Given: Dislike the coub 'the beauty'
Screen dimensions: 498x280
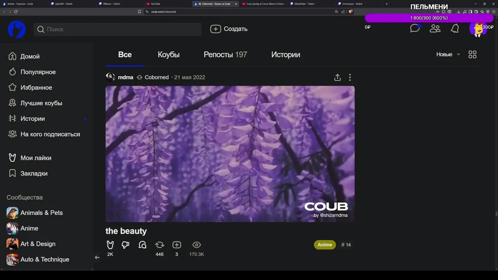Looking at the screenshot, I should [125, 245].
